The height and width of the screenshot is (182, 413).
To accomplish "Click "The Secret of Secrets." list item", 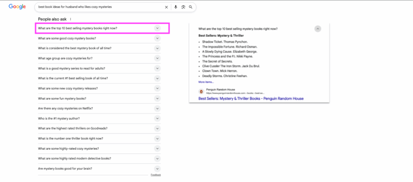I will click(217, 61).
